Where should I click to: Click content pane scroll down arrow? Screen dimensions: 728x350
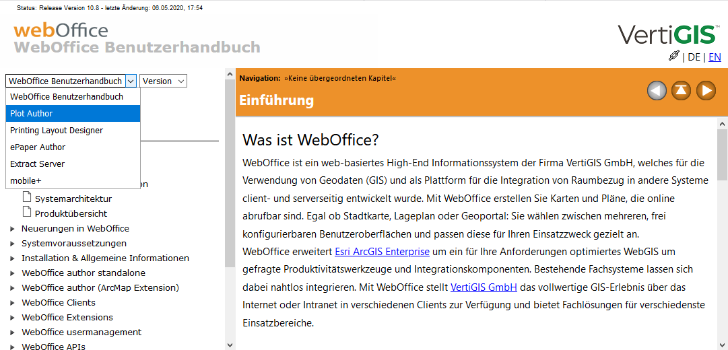[x=723, y=345]
